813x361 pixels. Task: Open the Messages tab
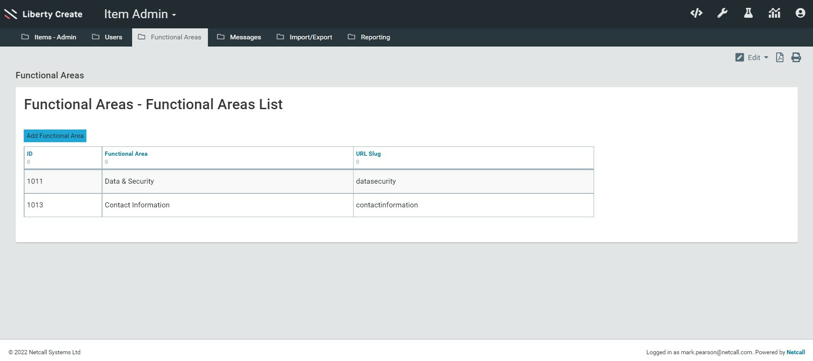[x=239, y=37]
